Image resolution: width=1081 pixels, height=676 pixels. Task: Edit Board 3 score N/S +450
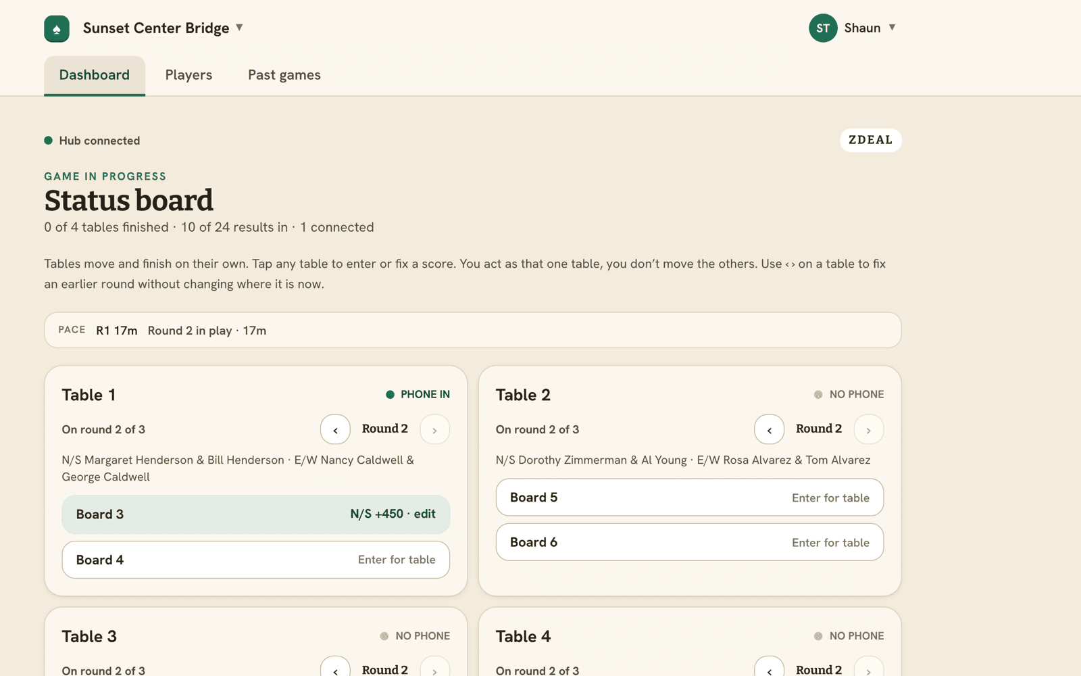point(256,514)
